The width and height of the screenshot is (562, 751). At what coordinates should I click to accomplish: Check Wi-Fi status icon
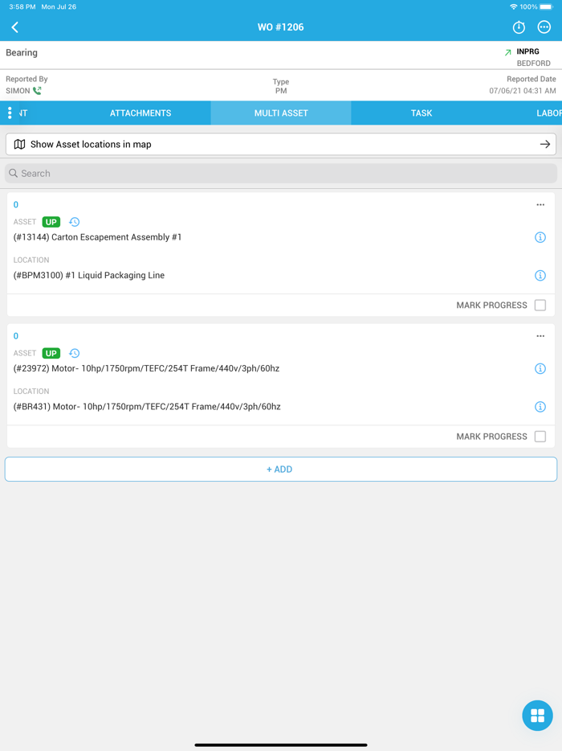coord(513,6)
